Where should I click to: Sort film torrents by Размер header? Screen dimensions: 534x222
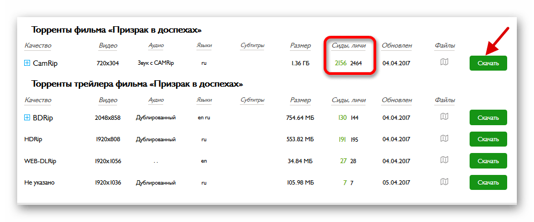(300, 45)
